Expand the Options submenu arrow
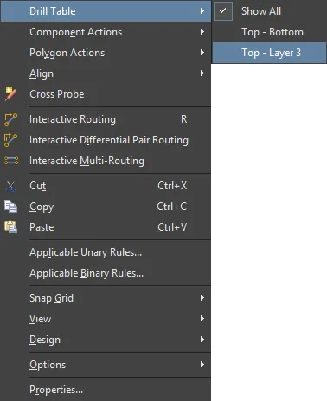The width and height of the screenshot is (327, 401). point(202,365)
